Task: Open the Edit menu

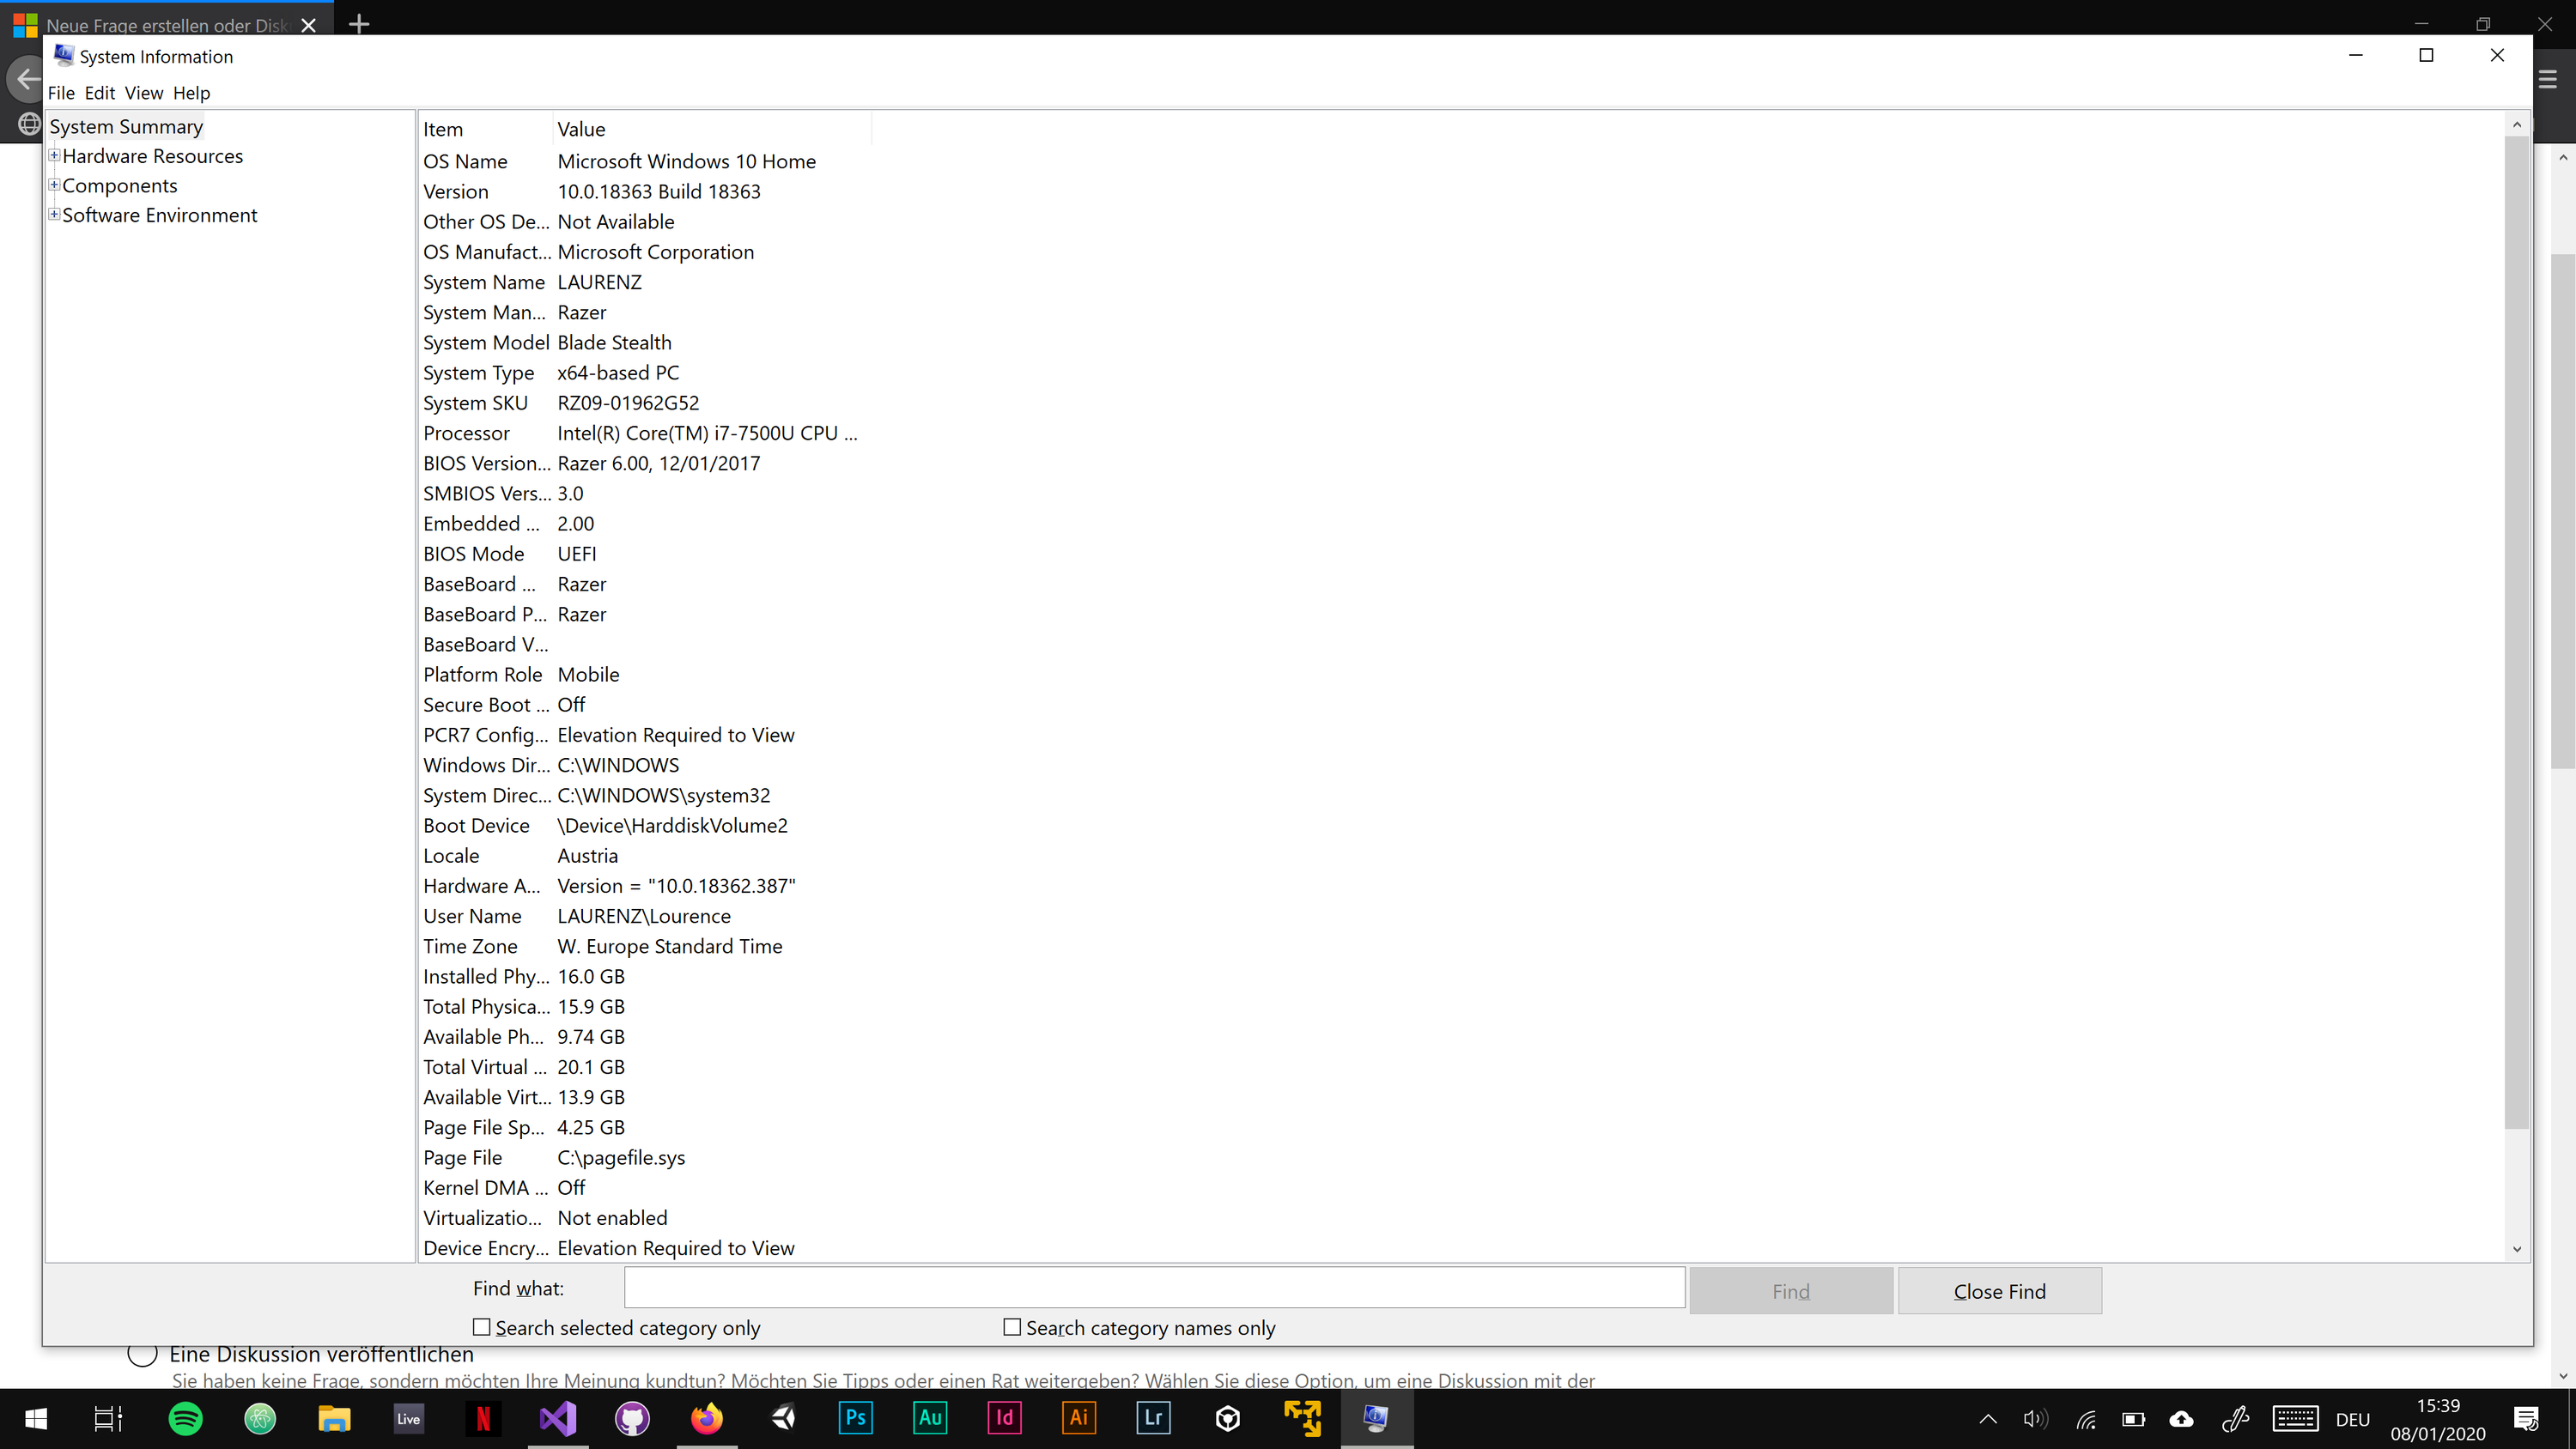Action: (x=99, y=93)
